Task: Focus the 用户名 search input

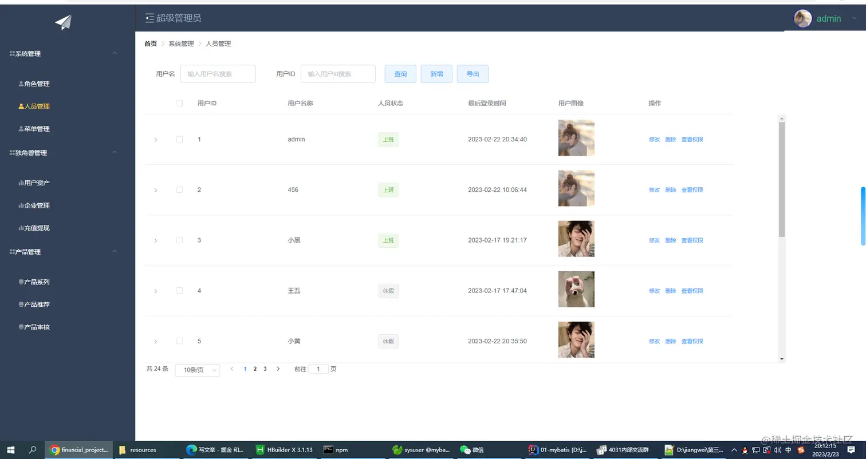Action: click(218, 74)
